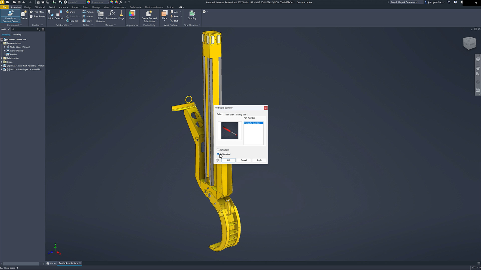Activate the Free Move tool
Viewport: 481px width, 270px height.
pyautogui.click(x=37, y=12)
